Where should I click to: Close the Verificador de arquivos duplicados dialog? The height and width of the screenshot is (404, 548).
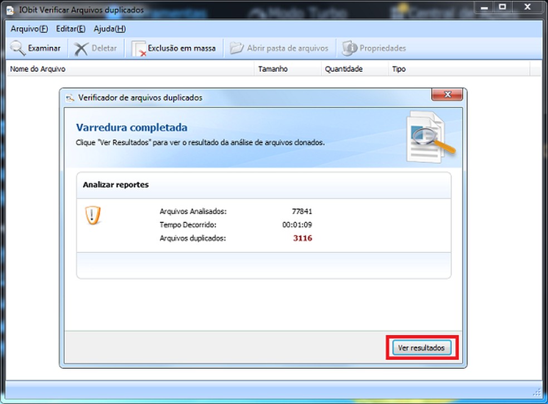click(x=447, y=94)
